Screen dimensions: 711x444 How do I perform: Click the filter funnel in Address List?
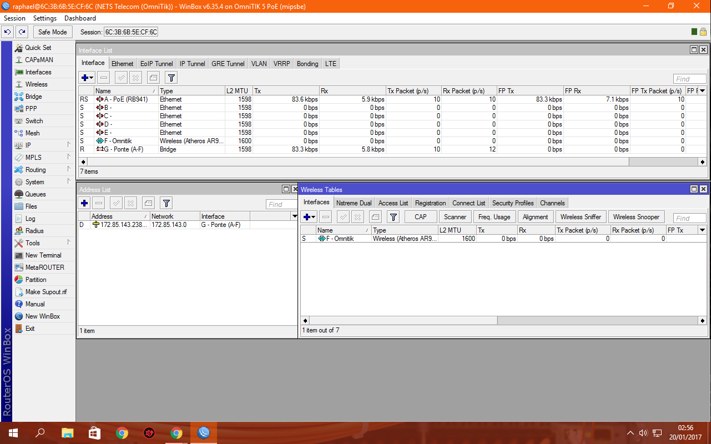coord(167,203)
